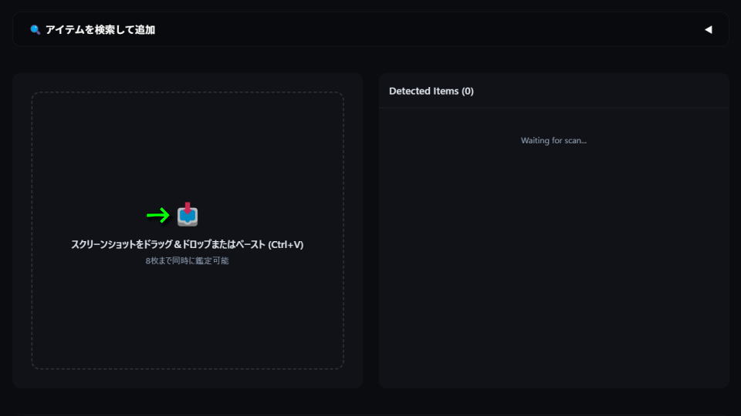Click the green arrow beside the tray icon
Viewport: 741px width, 416px height.
[157, 216]
